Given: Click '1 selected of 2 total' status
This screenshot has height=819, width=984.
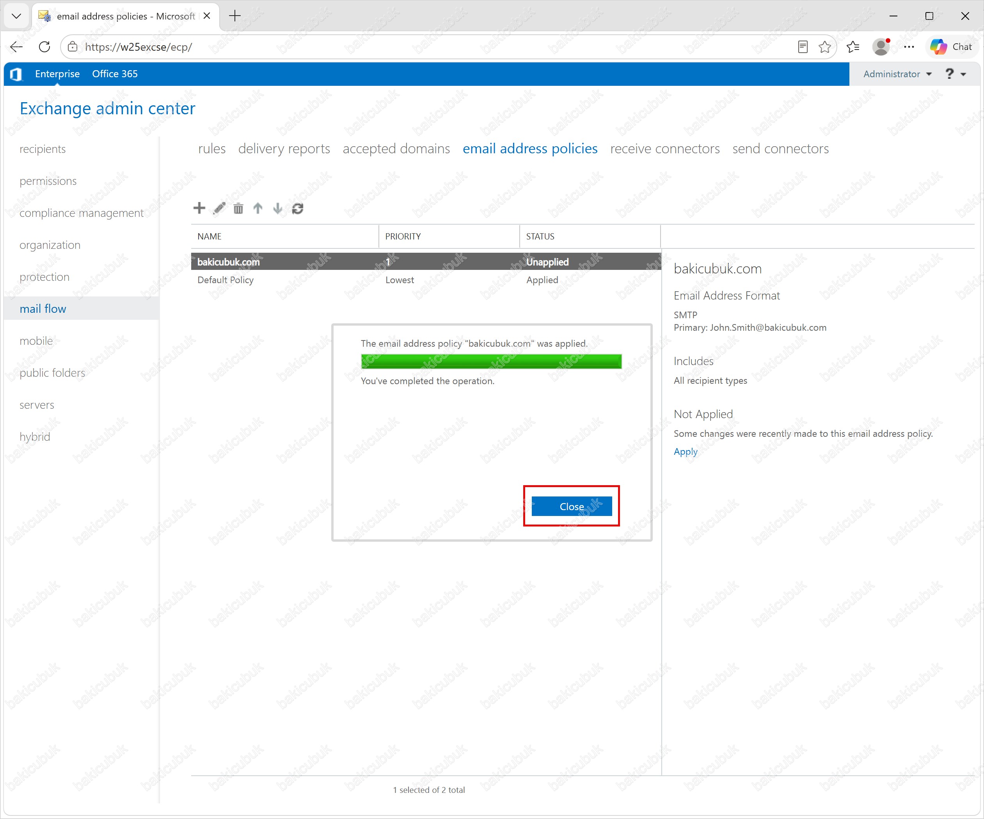Looking at the screenshot, I should [x=429, y=790].
